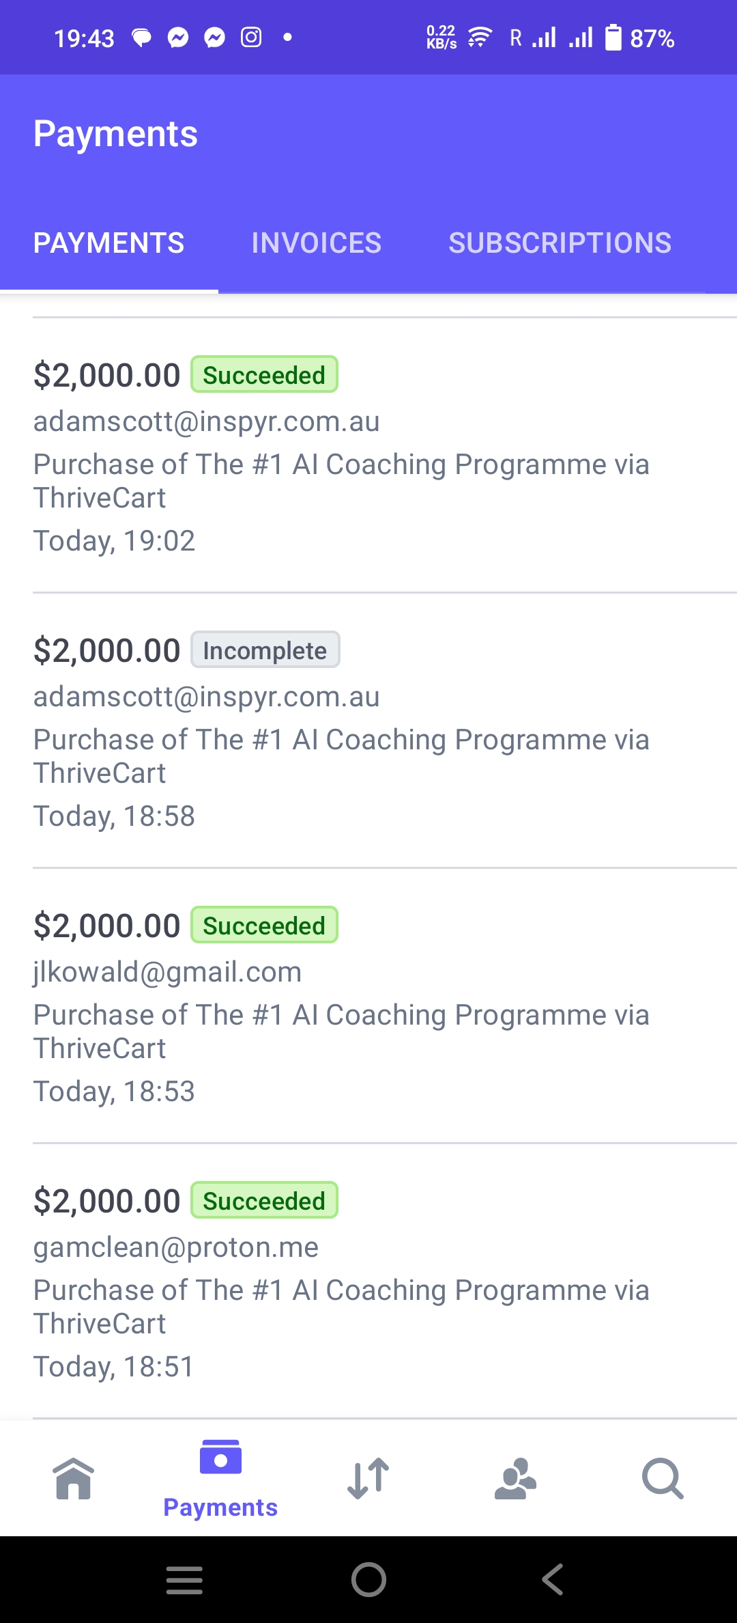737x1623 pixels.
Task: Switch to the SUBSCRIPTIONS tab
Action: (x=560, y=243)
